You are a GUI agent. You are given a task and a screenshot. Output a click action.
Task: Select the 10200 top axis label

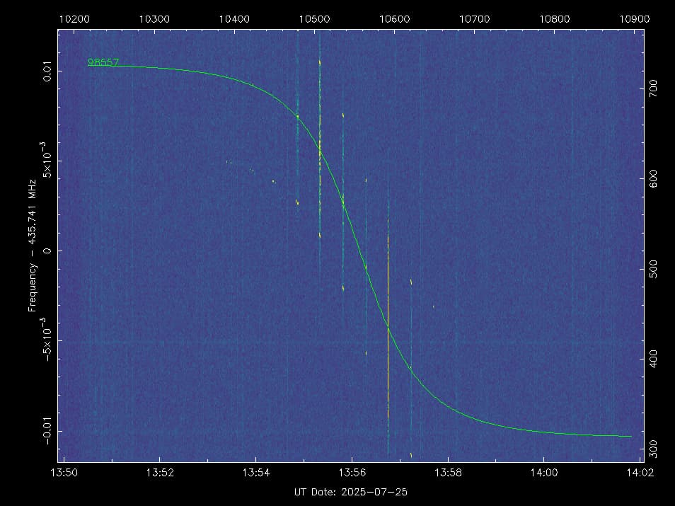(x=74, y=19)
